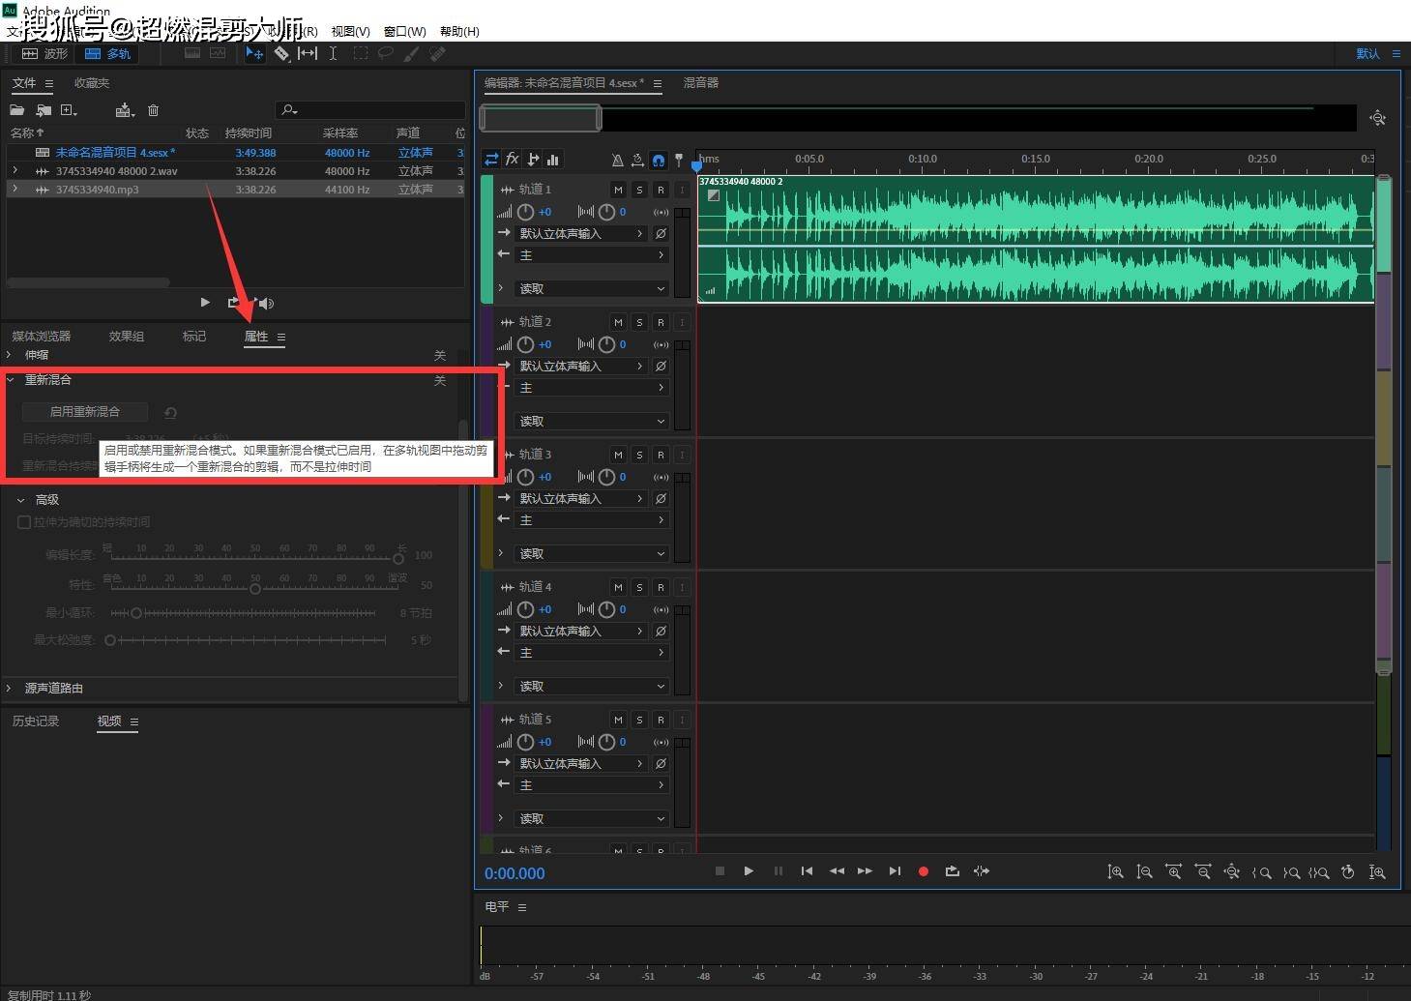Expand the 伸缩 section
Viewport: 1411px width, 1001px height.
(x=9, y=355)
